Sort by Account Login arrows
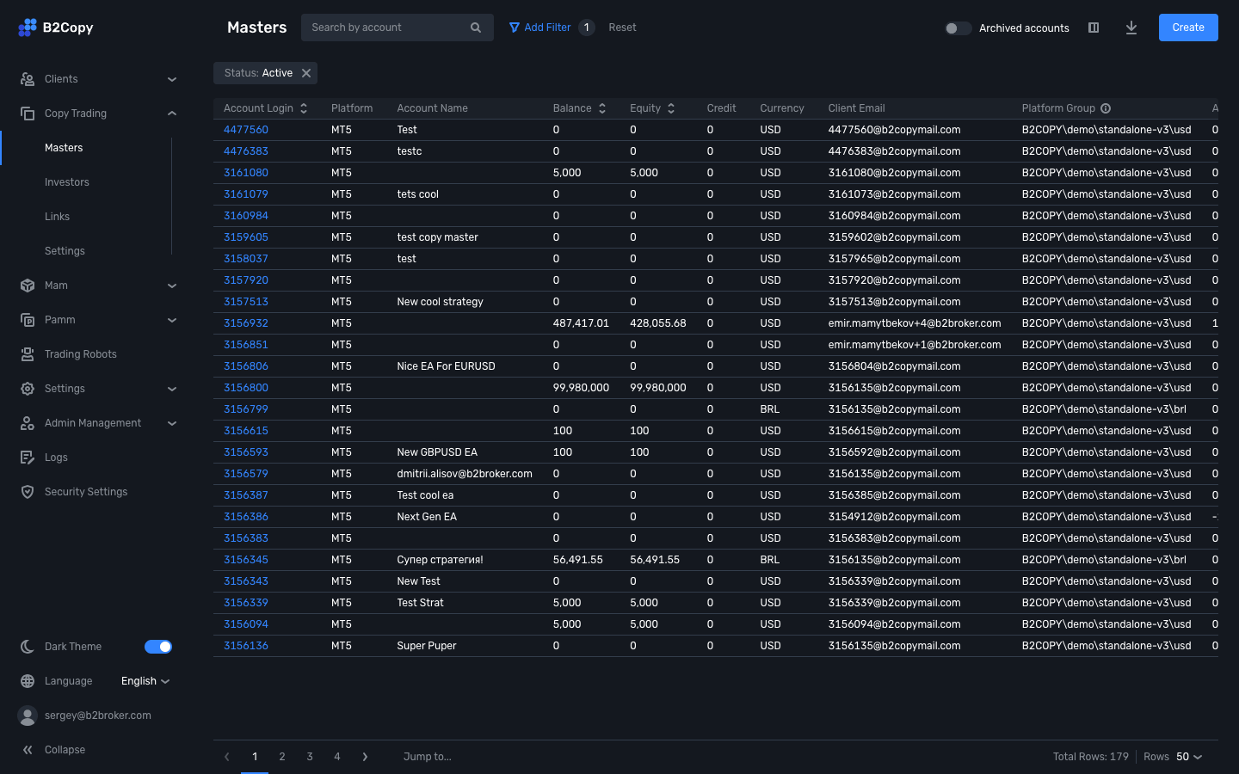Viewport: 1239px width, 774px height. 304,108
